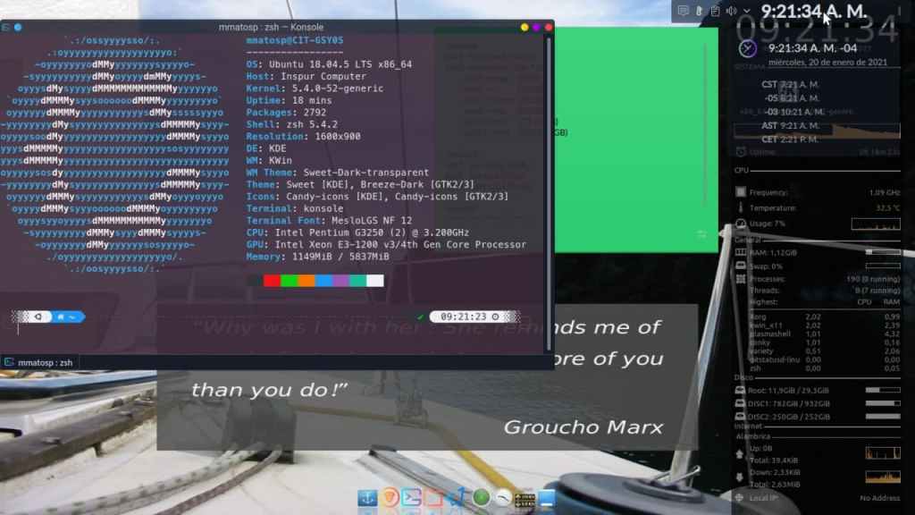This screenshot has width=915, height=515.
Task: Click the Konsole window menu icon in the title bar
Action: [x=5, y=27]
